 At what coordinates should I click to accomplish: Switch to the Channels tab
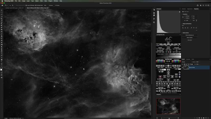[x=188, y=59]
